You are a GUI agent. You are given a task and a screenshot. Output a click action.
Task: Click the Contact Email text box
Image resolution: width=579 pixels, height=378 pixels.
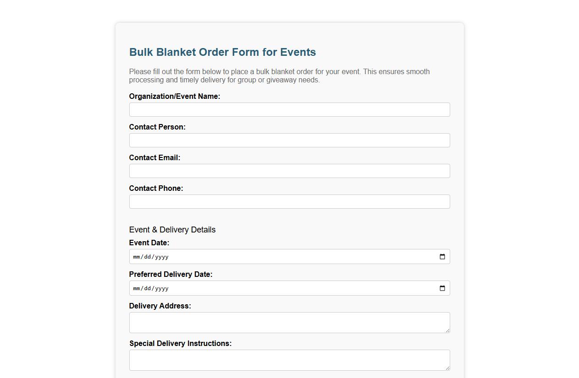pos(289,171)
